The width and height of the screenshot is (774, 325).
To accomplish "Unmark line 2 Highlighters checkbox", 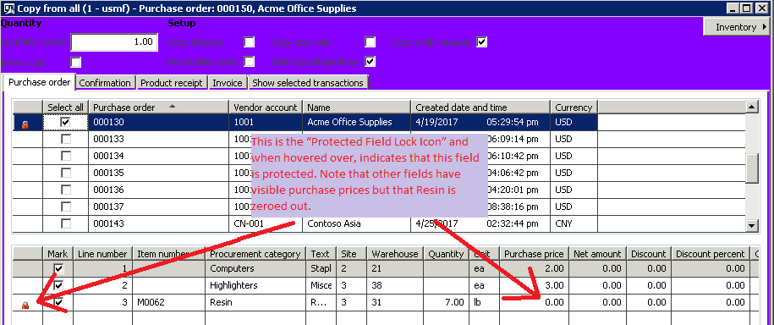I will 58,285.
